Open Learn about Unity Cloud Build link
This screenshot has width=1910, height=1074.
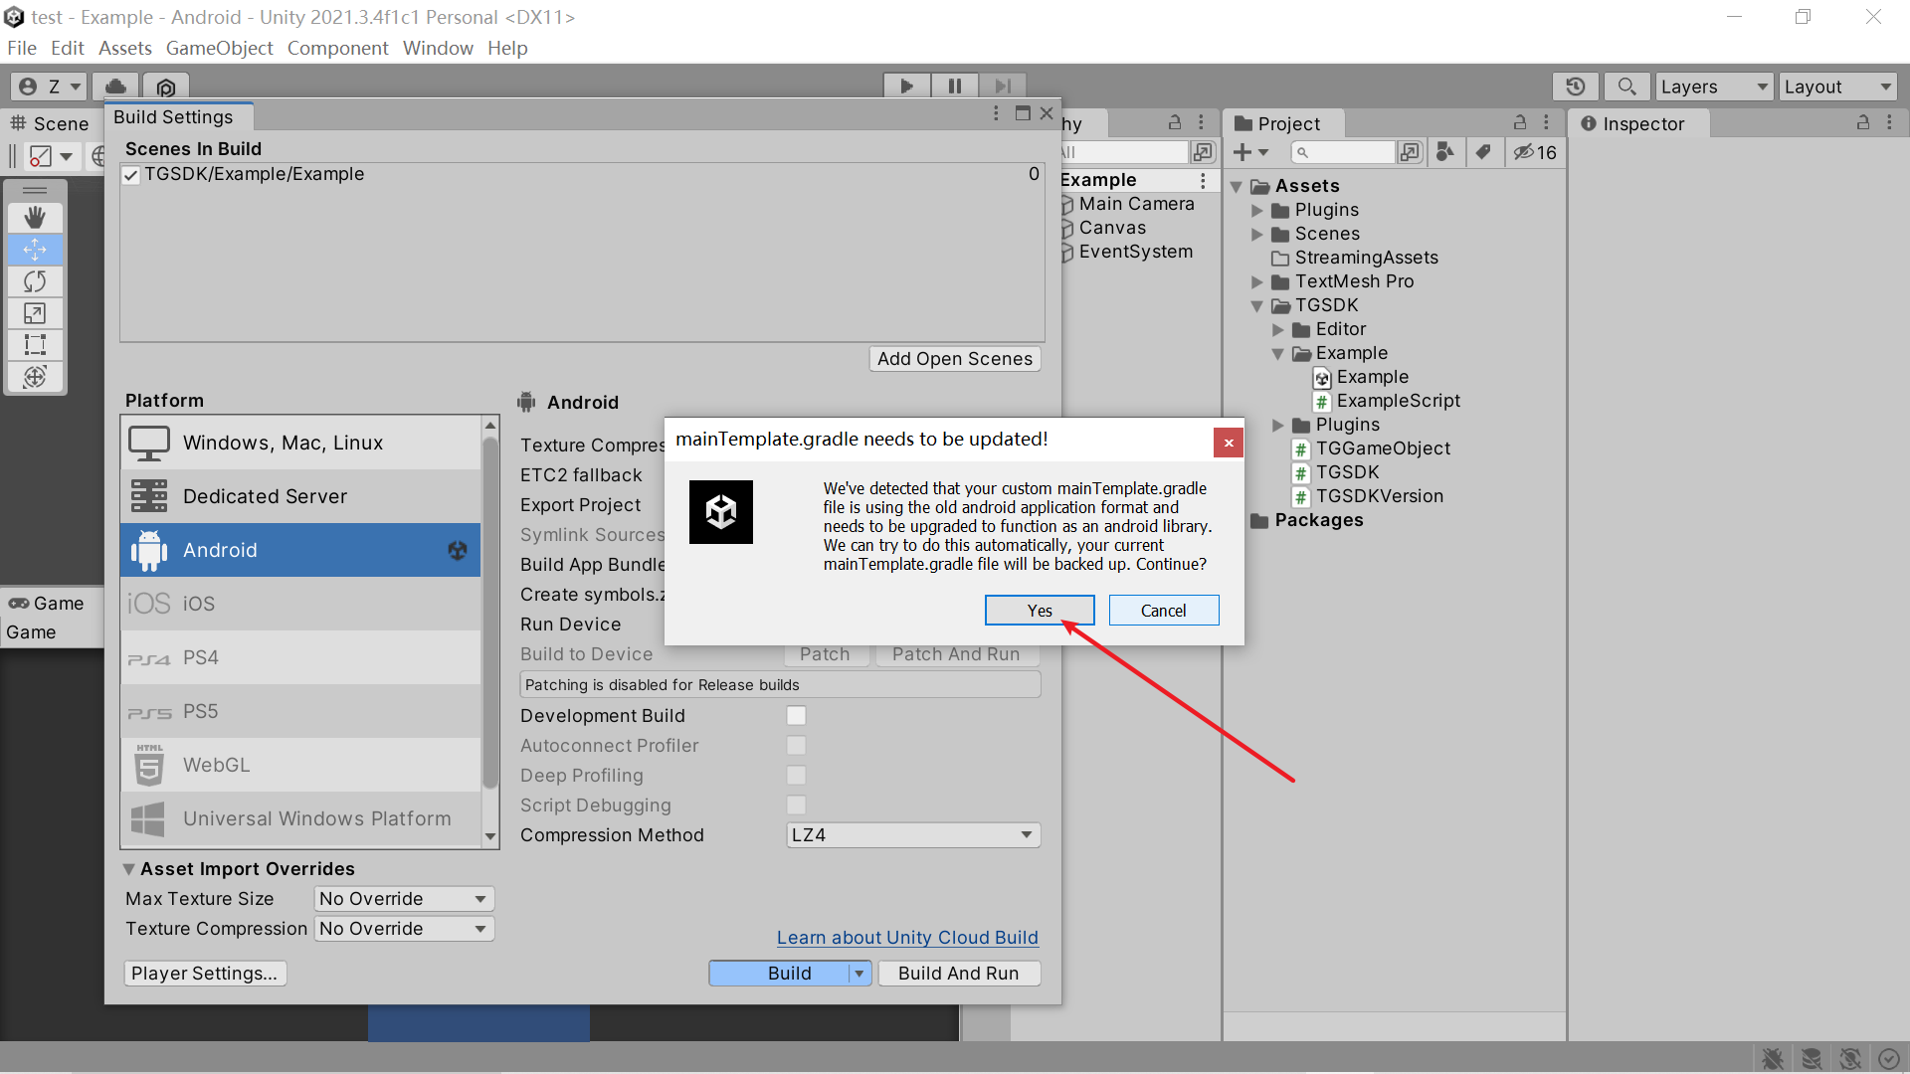pyautogui.click(x=907, y=938)
